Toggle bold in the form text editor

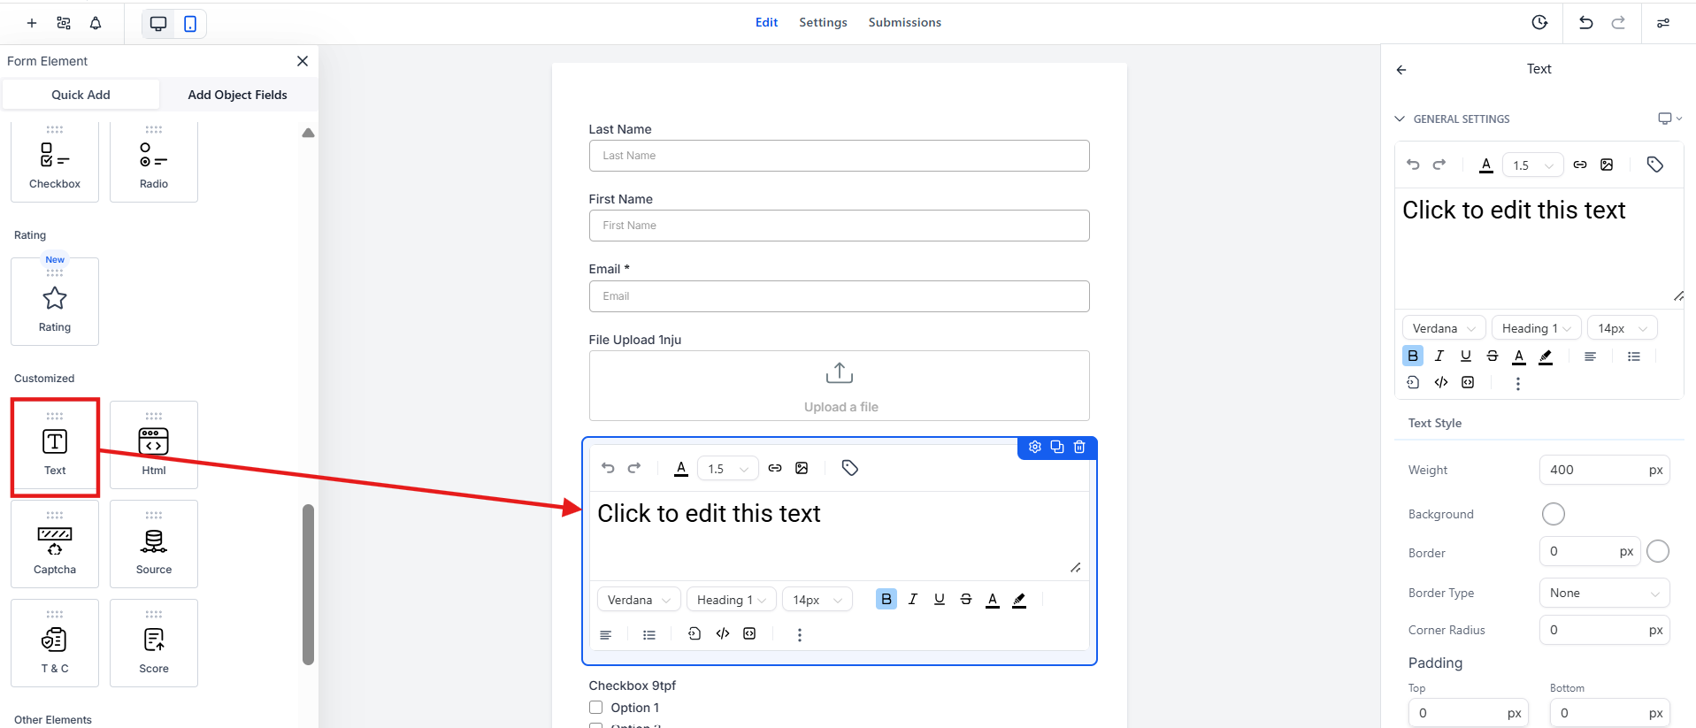coord(886,599)
